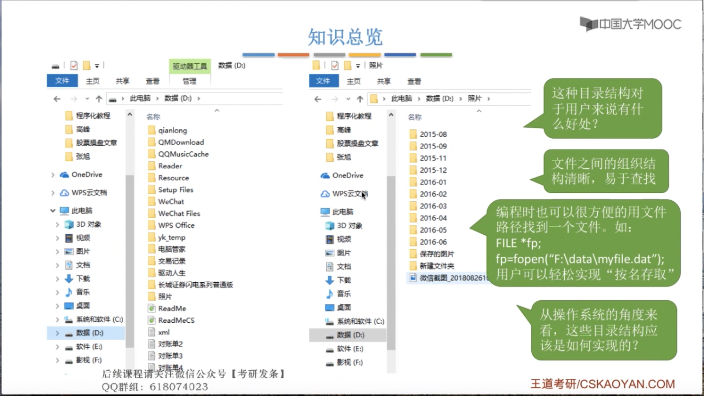Screen dimensions: 704x396
Task: Expand OneDrive in left window tree
Action: click(53, 175)
